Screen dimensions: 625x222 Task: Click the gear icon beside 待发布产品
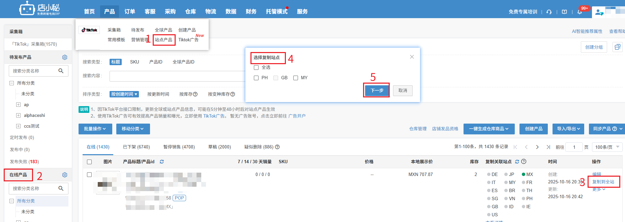click(65, 57)
